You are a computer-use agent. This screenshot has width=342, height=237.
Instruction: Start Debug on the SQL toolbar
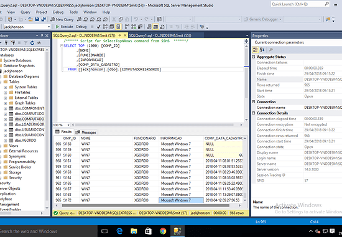click(81, 27)
